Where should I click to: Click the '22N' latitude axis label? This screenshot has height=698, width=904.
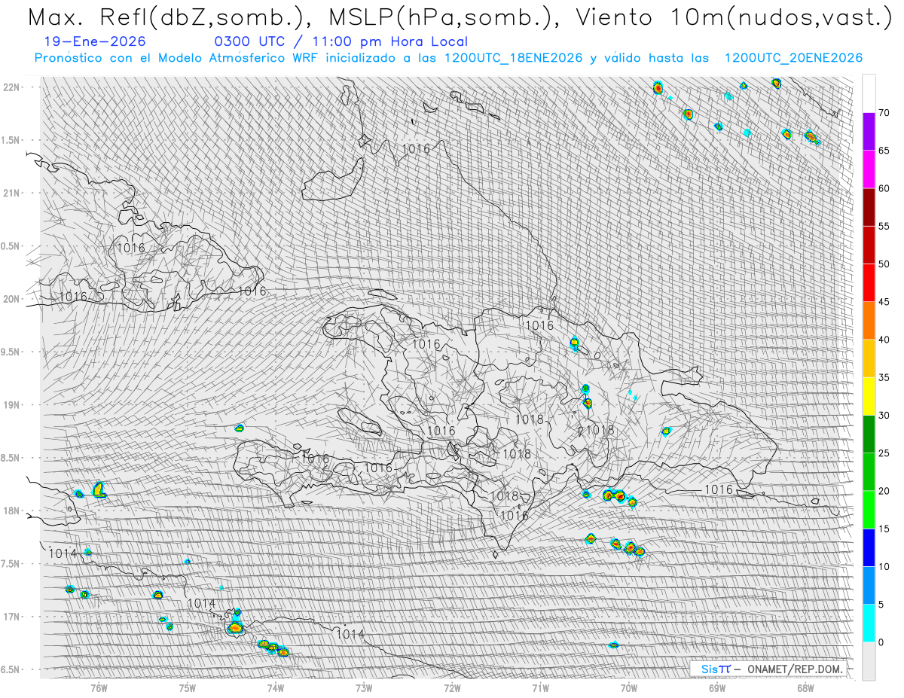[11, 87]
